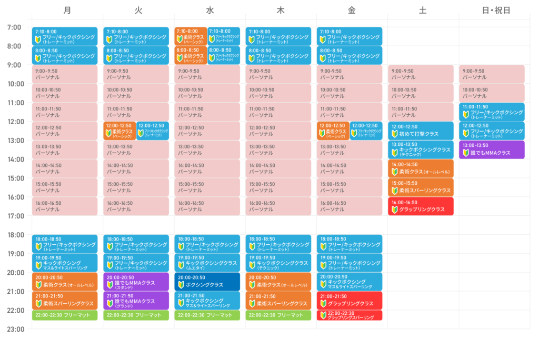
Task: Select the 土 day column header
Action: pyautogui.click(x=423, y=10)
